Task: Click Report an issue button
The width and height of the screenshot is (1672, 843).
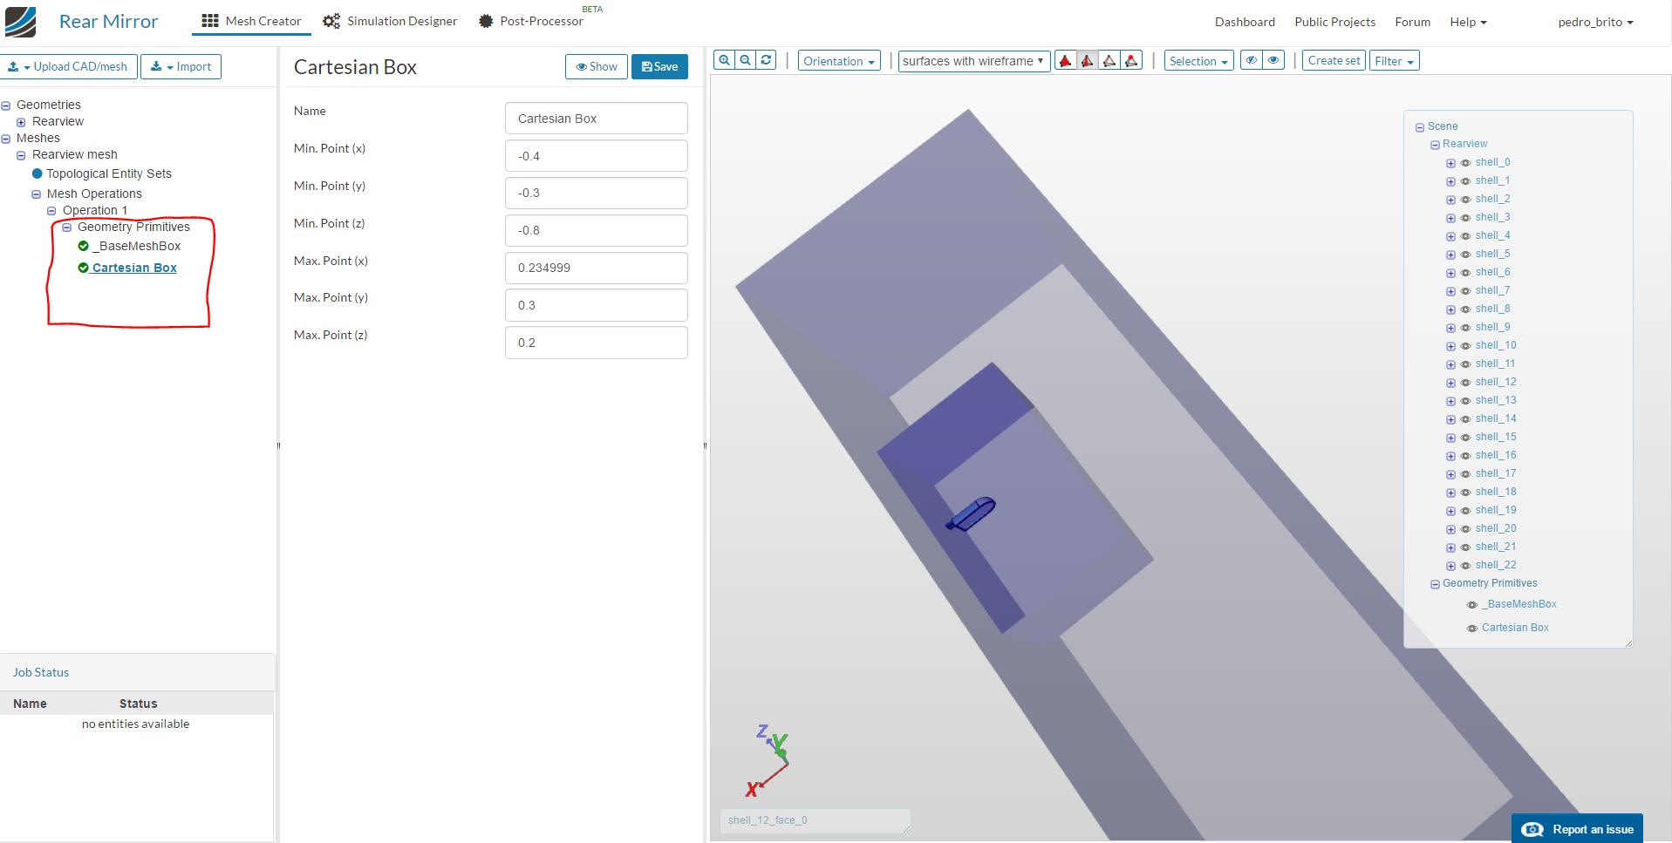Action: click(1577, 829)
